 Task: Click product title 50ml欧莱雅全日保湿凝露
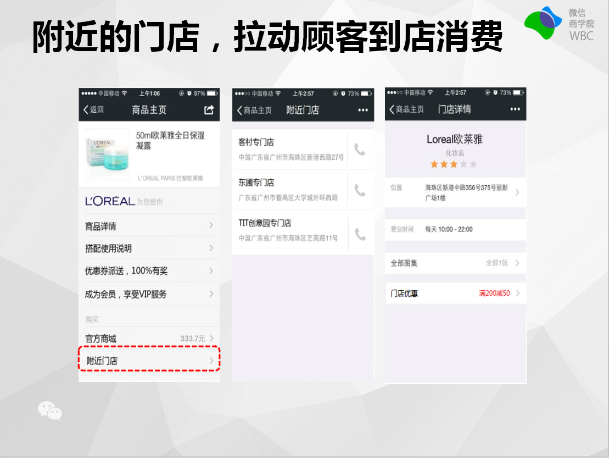tap(170, 140)
